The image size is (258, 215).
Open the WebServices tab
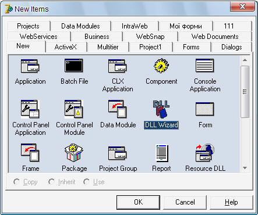38,37
